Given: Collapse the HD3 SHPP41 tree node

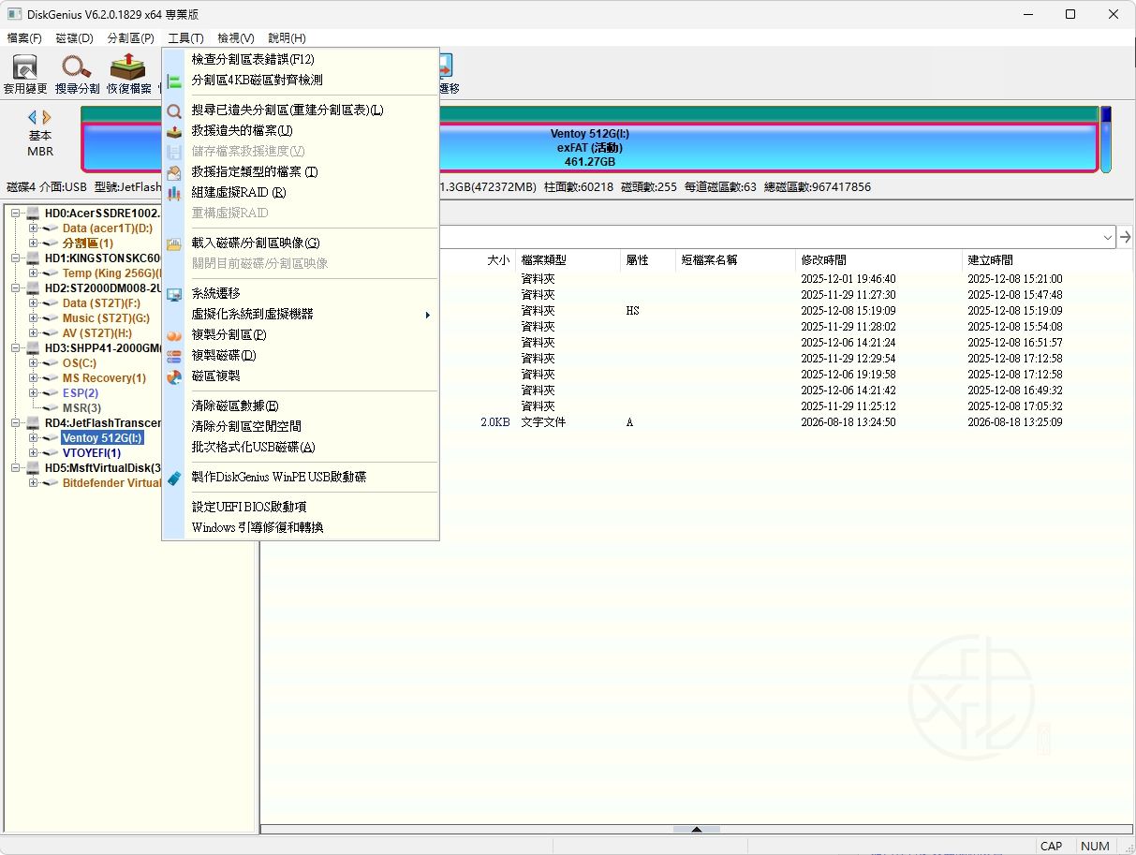Looking at the screenshot, I should (16, 348).
